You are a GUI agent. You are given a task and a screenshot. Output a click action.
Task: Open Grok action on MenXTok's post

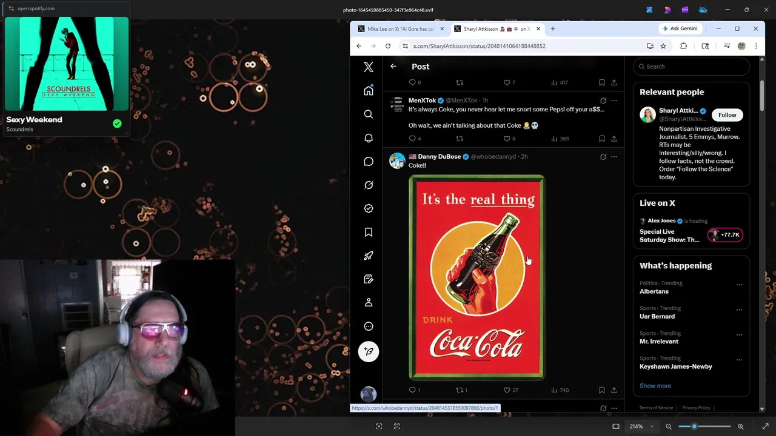pyautogui.click(x=603, y=101)
